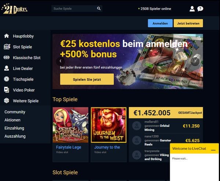Click the Jetzt beitreten button
The width and height of the screenshot is (220, 181).
tap(188, 23)
